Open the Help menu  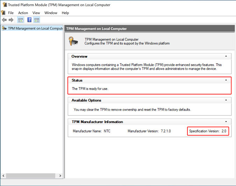click(65, 13)
